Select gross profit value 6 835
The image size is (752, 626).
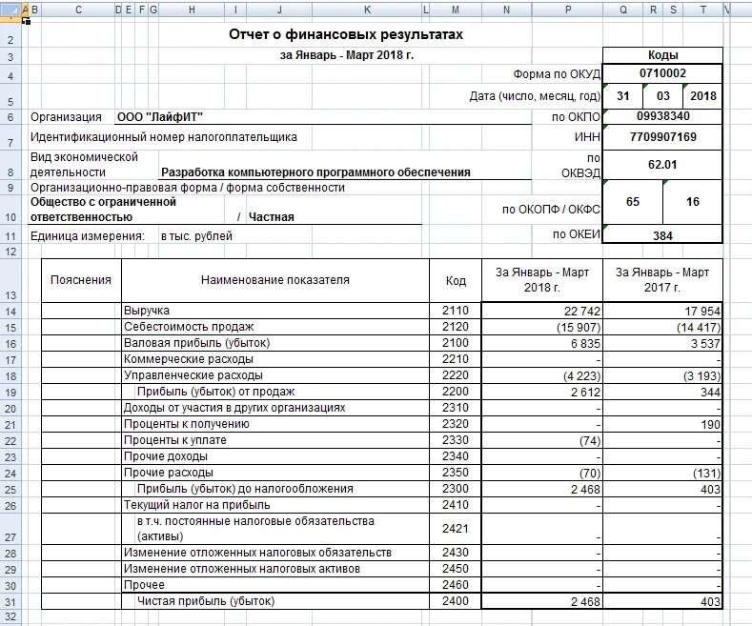pyautogui.click(x=542, y=343)
